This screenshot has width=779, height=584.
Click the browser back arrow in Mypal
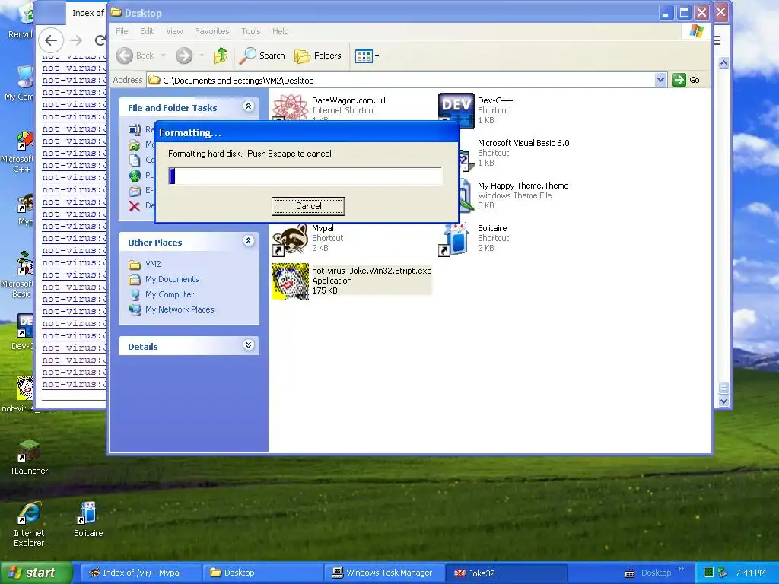coord(51,40)
